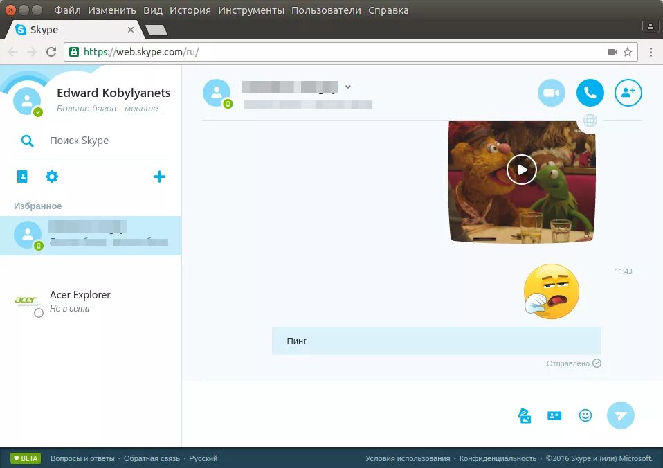Click the conversation header contact avatar
The image size is (663, 468).
click(x=217, y=93)
